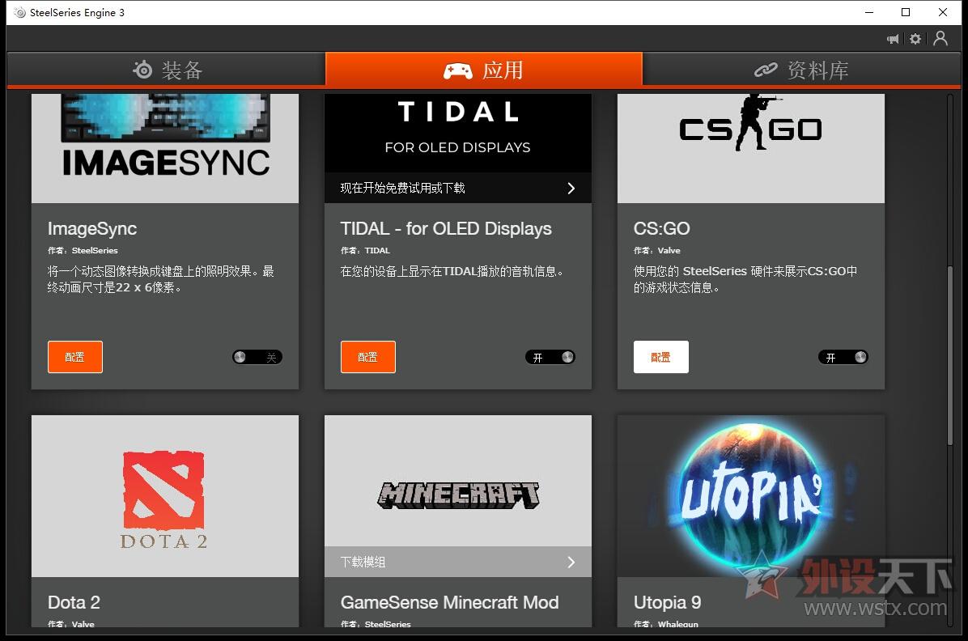Turn off the CS:GO app toggle
The height and width of the screenshot is (641, 968).
coord(843,357)
